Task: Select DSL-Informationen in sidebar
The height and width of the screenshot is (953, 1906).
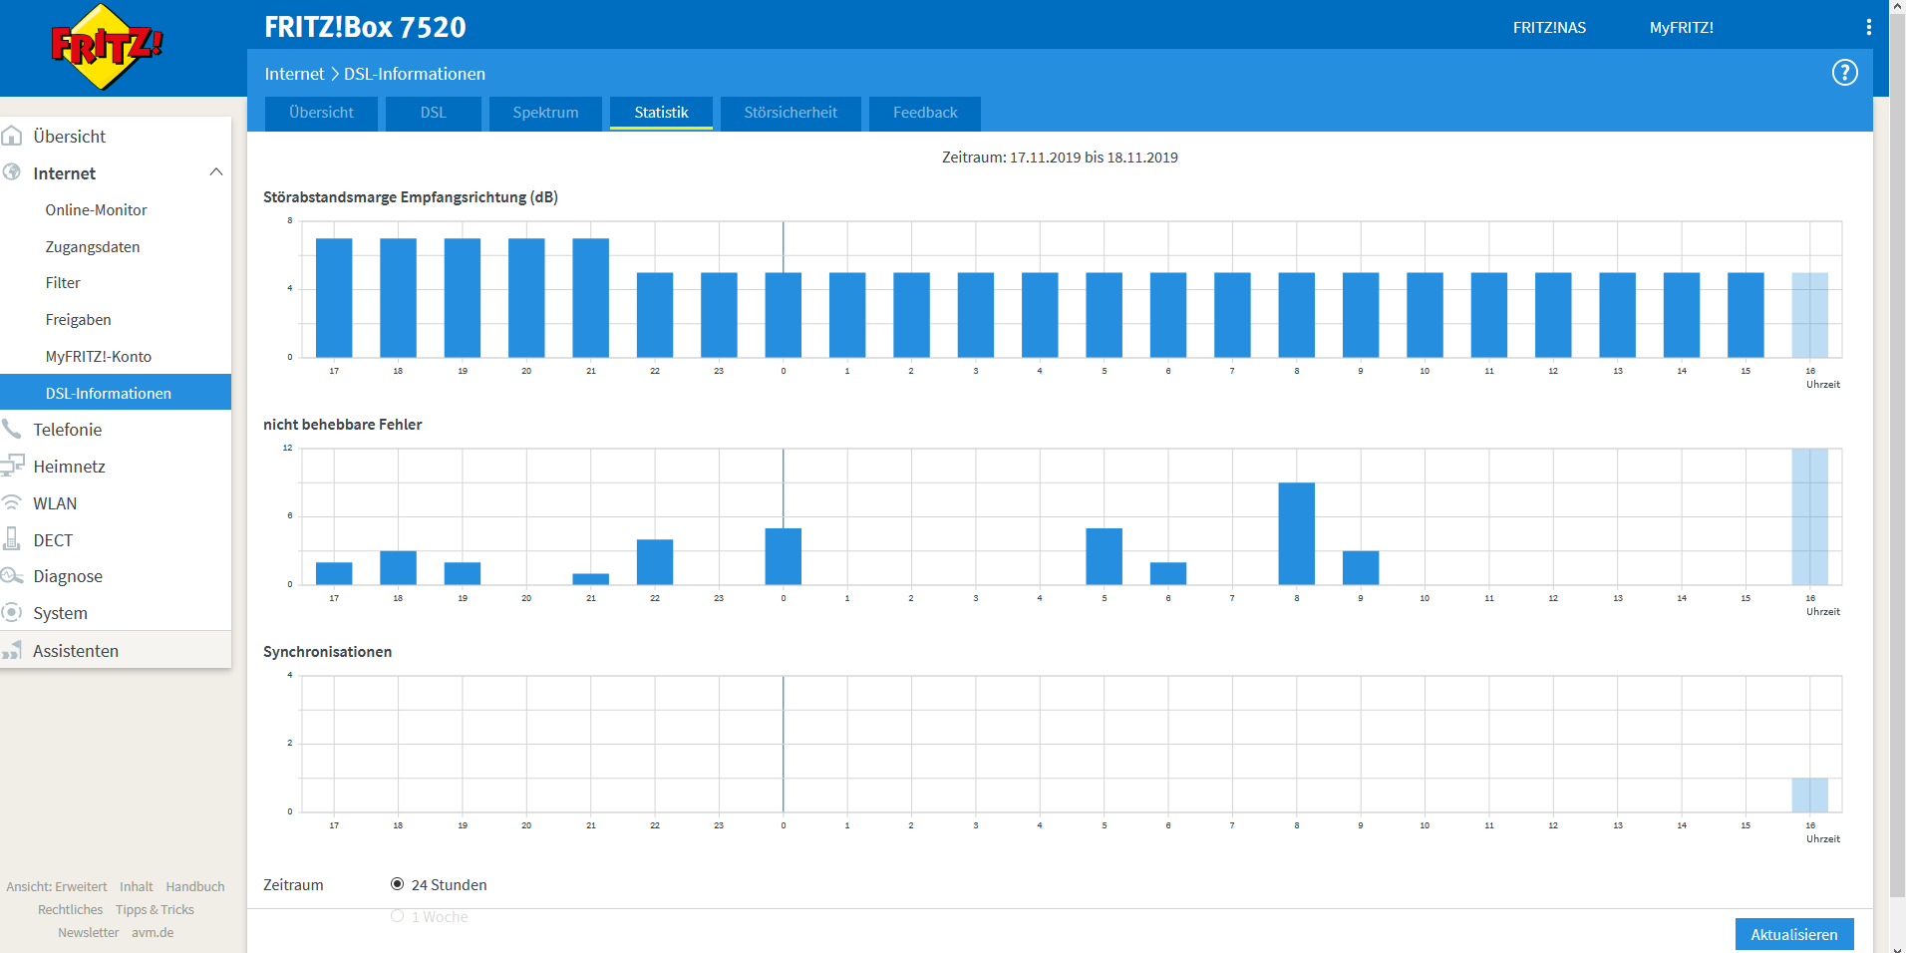Action: (116, 392)
